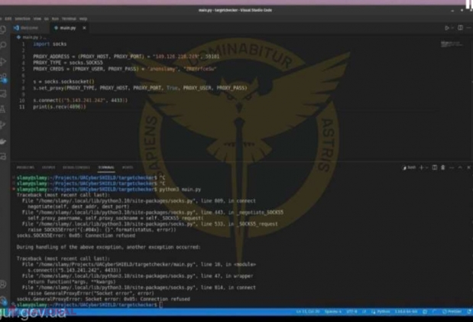The width and height of the screenshot is (473, 322).
Task: Open the Explorer view in activity bar
Action: 5,28
